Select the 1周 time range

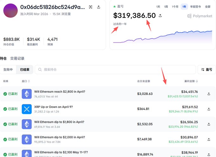click(166, 7)
